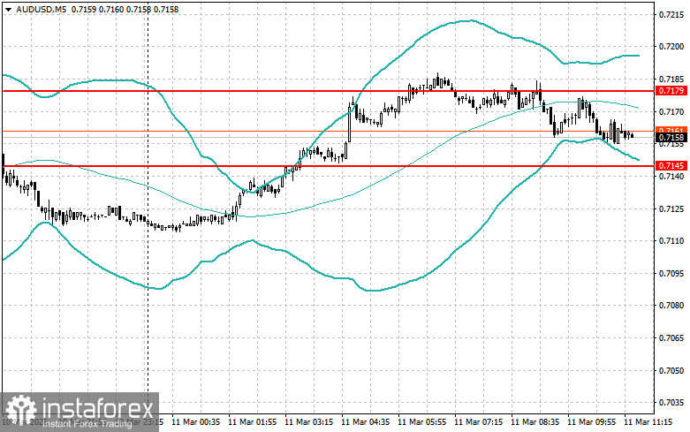Click the 0.7035 price scale value
Screen dimensions: 690x432
[x=671, y=403]
